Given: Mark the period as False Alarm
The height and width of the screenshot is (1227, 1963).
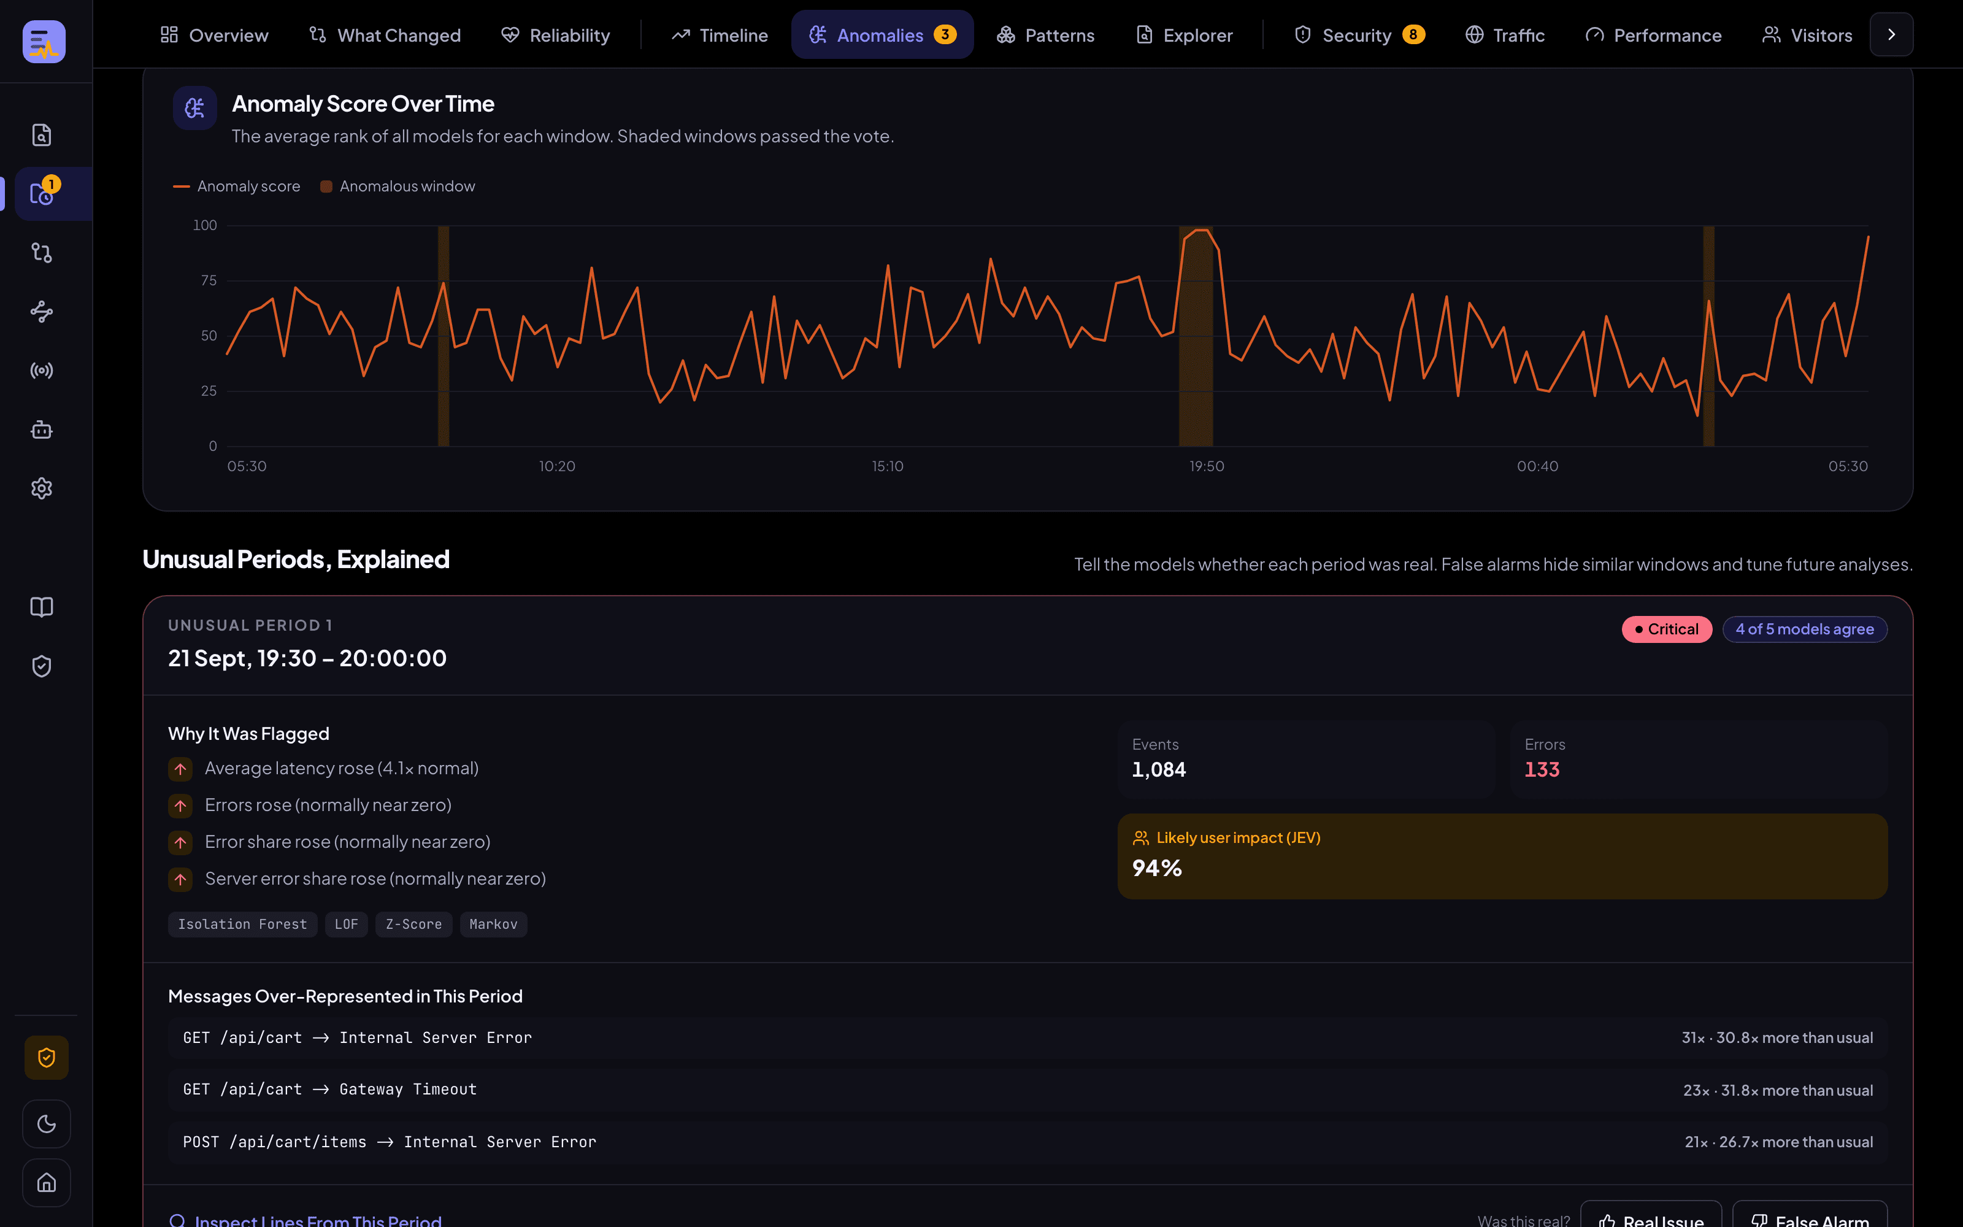Looking at the screenshot, I should tap(1810, 1215).
